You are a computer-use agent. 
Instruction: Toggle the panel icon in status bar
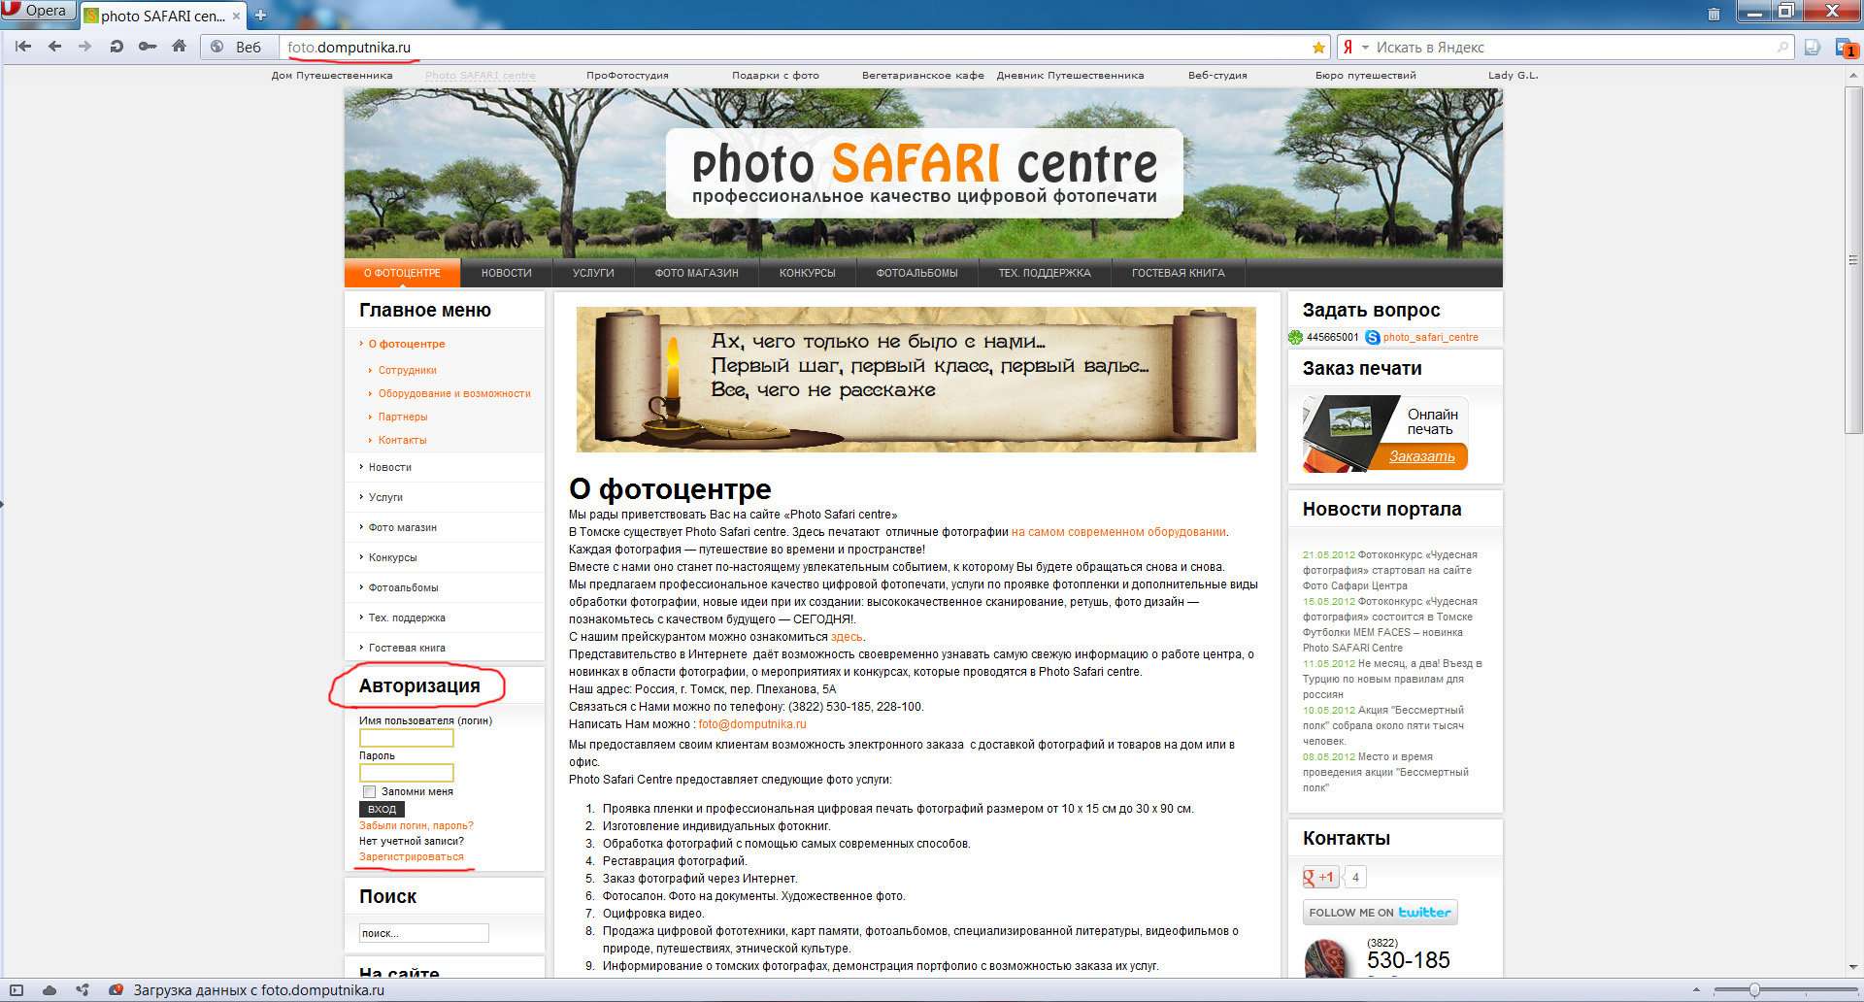pyautogui.click(x=16, y=990)
